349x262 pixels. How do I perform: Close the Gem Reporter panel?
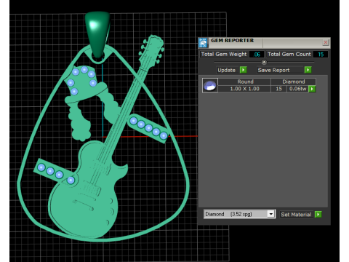326,42
